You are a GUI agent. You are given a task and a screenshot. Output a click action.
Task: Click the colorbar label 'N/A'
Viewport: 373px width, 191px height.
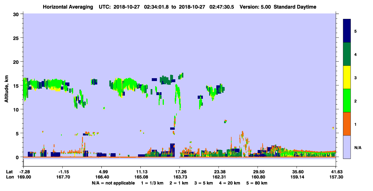point(358,147)
